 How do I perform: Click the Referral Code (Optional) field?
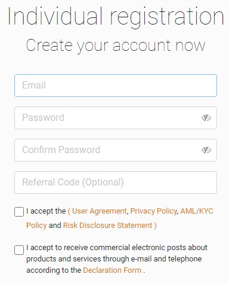click(116, 182)
